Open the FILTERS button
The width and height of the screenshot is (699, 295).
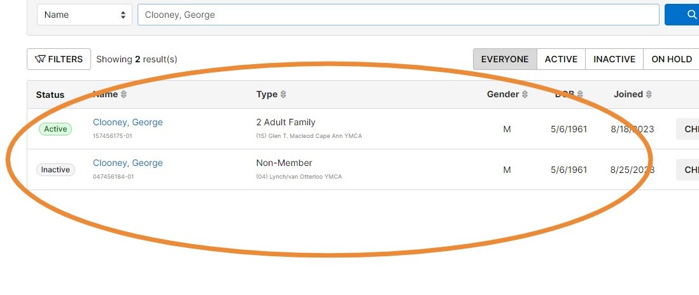click(x=59, y=59)
